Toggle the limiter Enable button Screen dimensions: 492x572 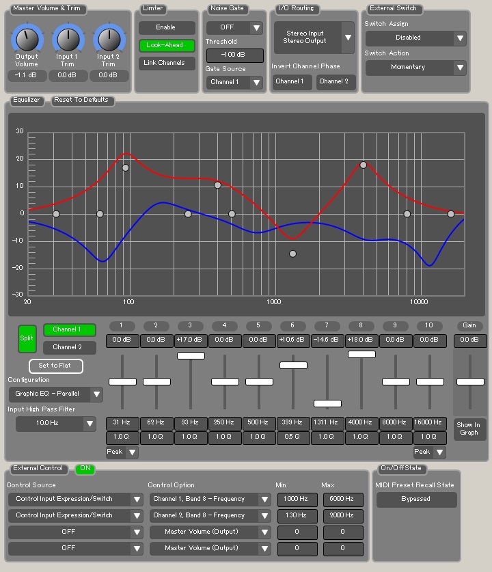[x=167, y=27]
